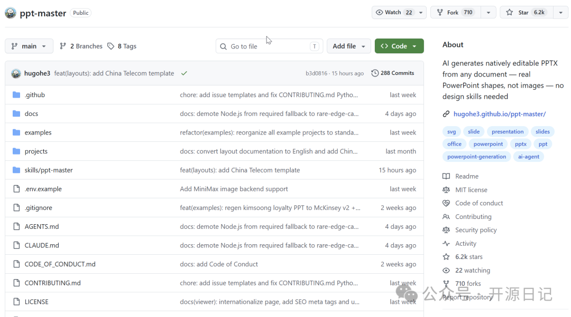
Task: Open the main branch dropdown
Action: pos(29,46)
